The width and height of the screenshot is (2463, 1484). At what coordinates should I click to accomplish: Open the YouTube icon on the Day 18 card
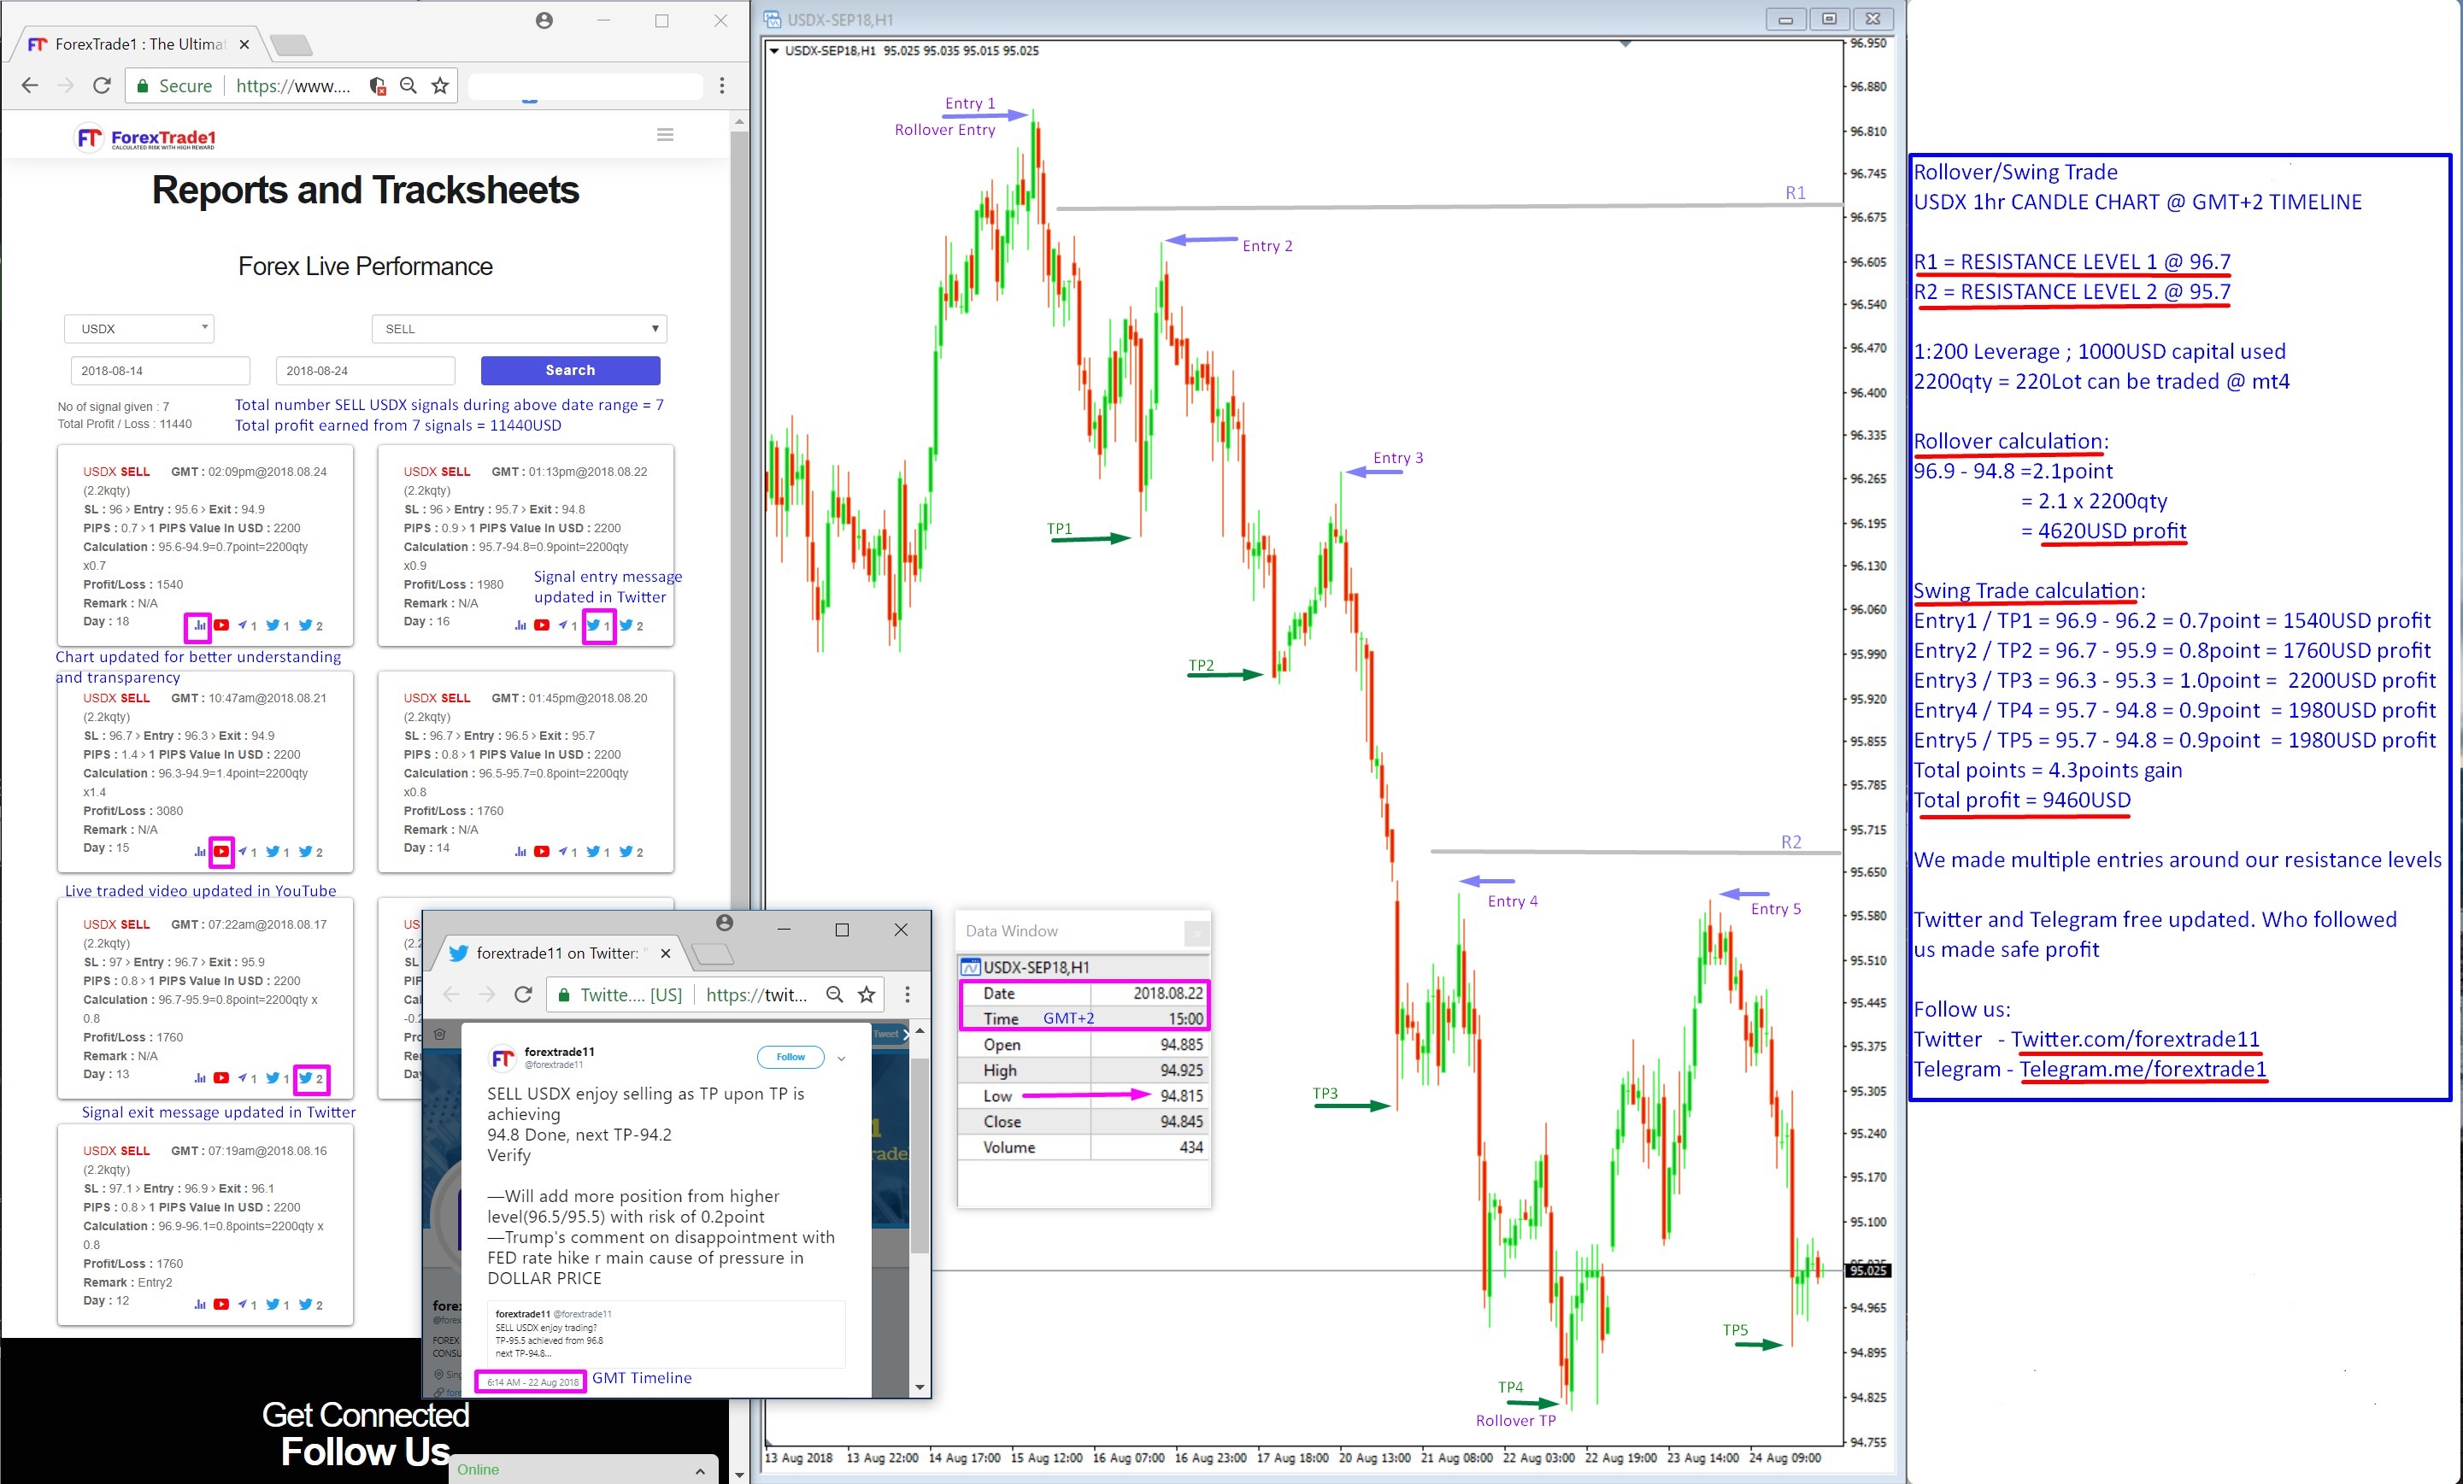tap(222, 625)
